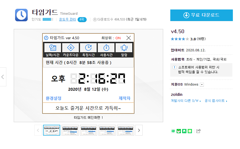Select the 카운트다운 countdown icon
This screenshot has height=149, width=240.
70,48
